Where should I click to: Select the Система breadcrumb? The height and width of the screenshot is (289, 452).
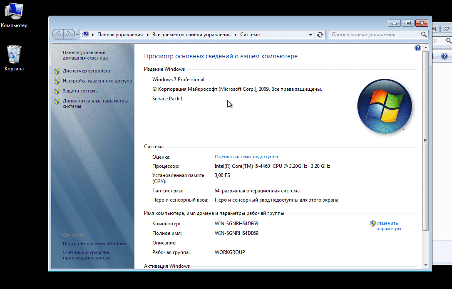point(250,35)
